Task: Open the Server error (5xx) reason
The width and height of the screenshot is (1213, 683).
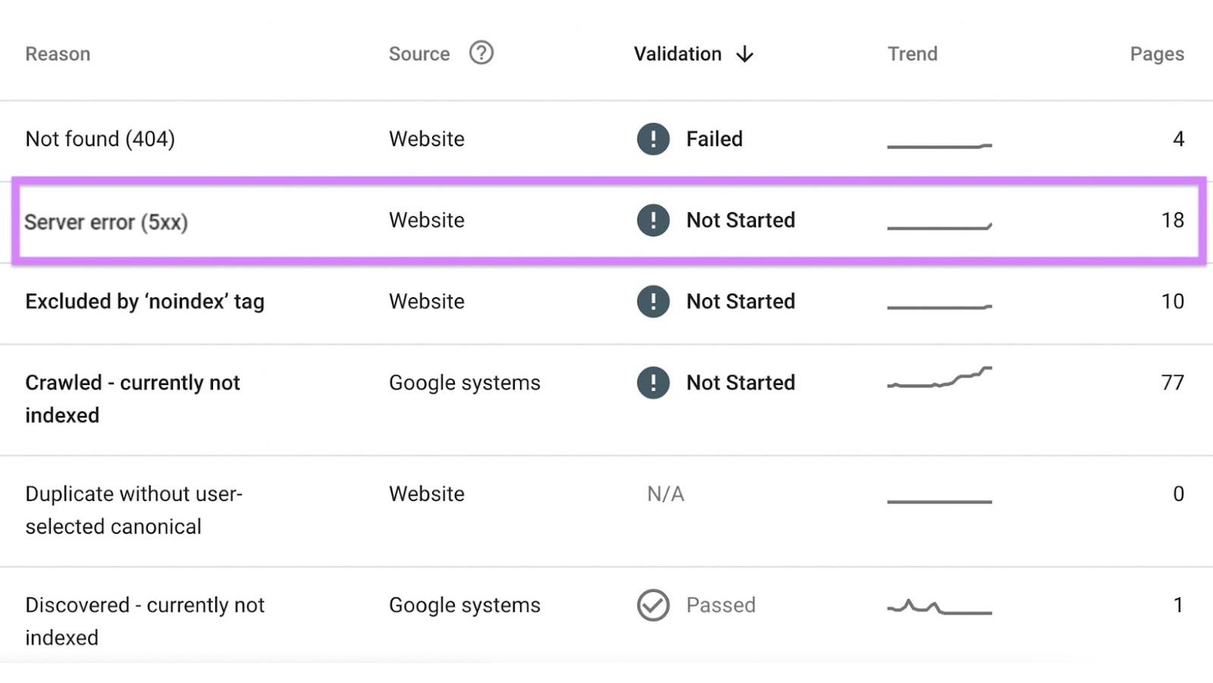Action: point(106,221)
